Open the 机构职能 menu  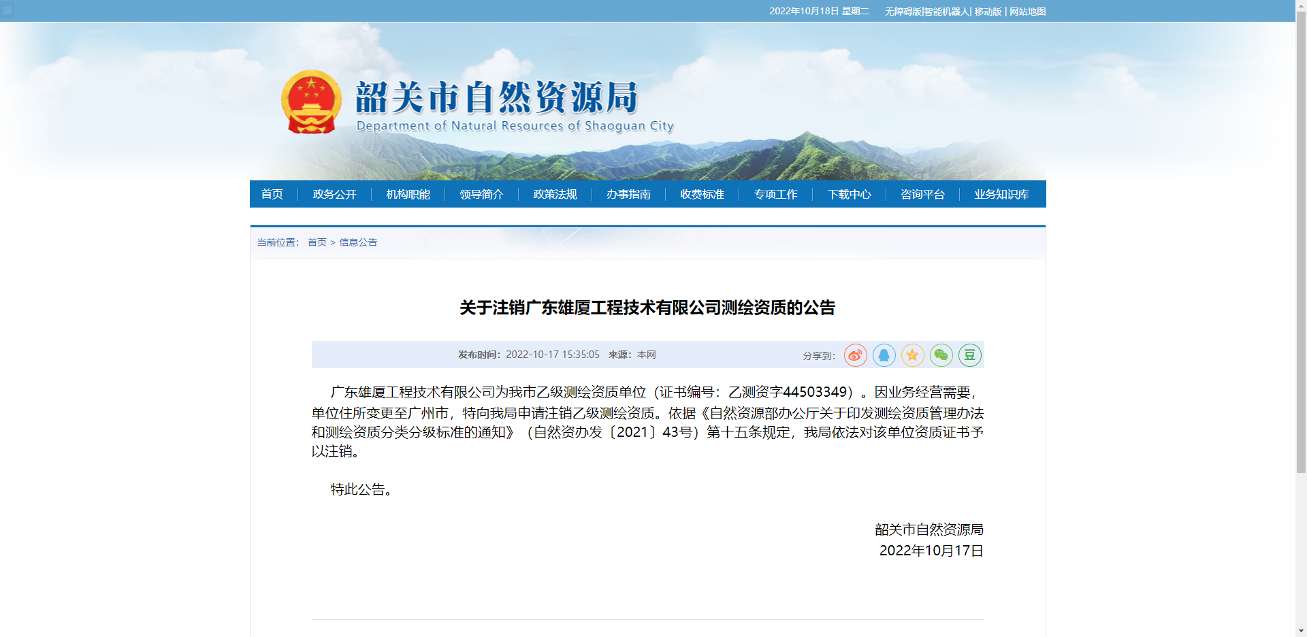[407, 194]
